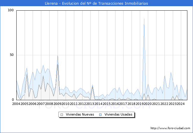Select the 2007 x-axis label
The width and height of the screenshot is (193, 133).
point(41,104)
